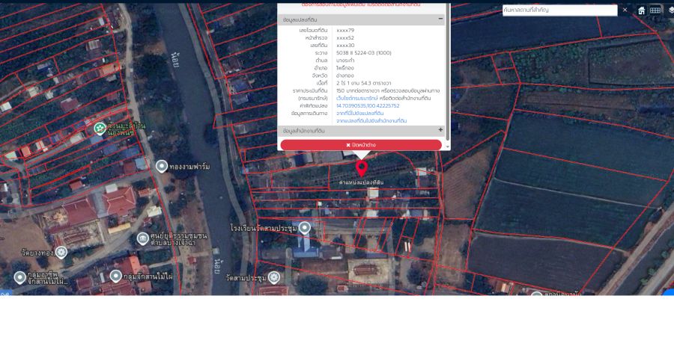Image resolution: width=674 pixels, height=361 pixels.
Task: Select the วัดยางทอง temple marker
Action: click(61, 253)
